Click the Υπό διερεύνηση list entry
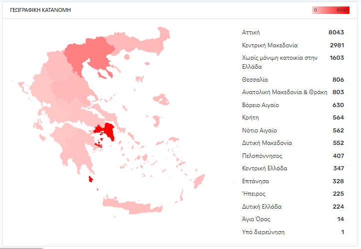Screen dimensions: 361x249 point(293,232)
